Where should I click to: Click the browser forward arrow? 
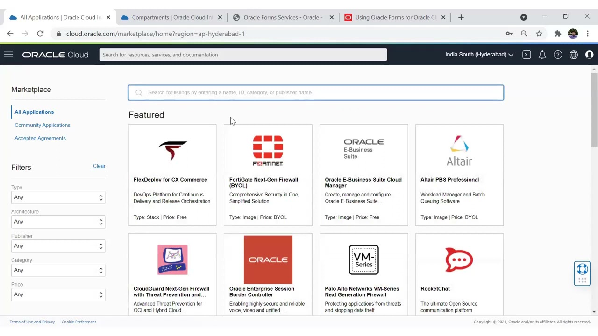25,34
